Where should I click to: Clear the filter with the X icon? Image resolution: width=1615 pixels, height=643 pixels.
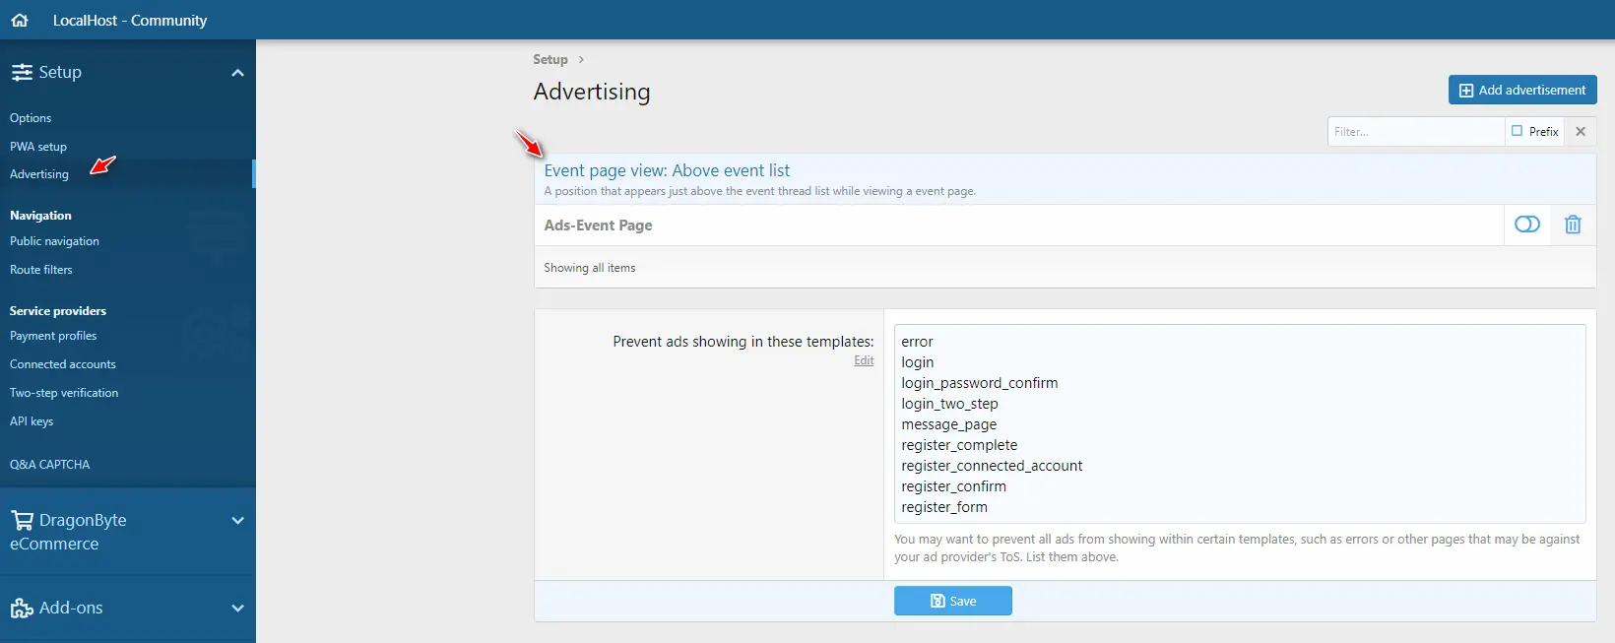point(1581,131)
